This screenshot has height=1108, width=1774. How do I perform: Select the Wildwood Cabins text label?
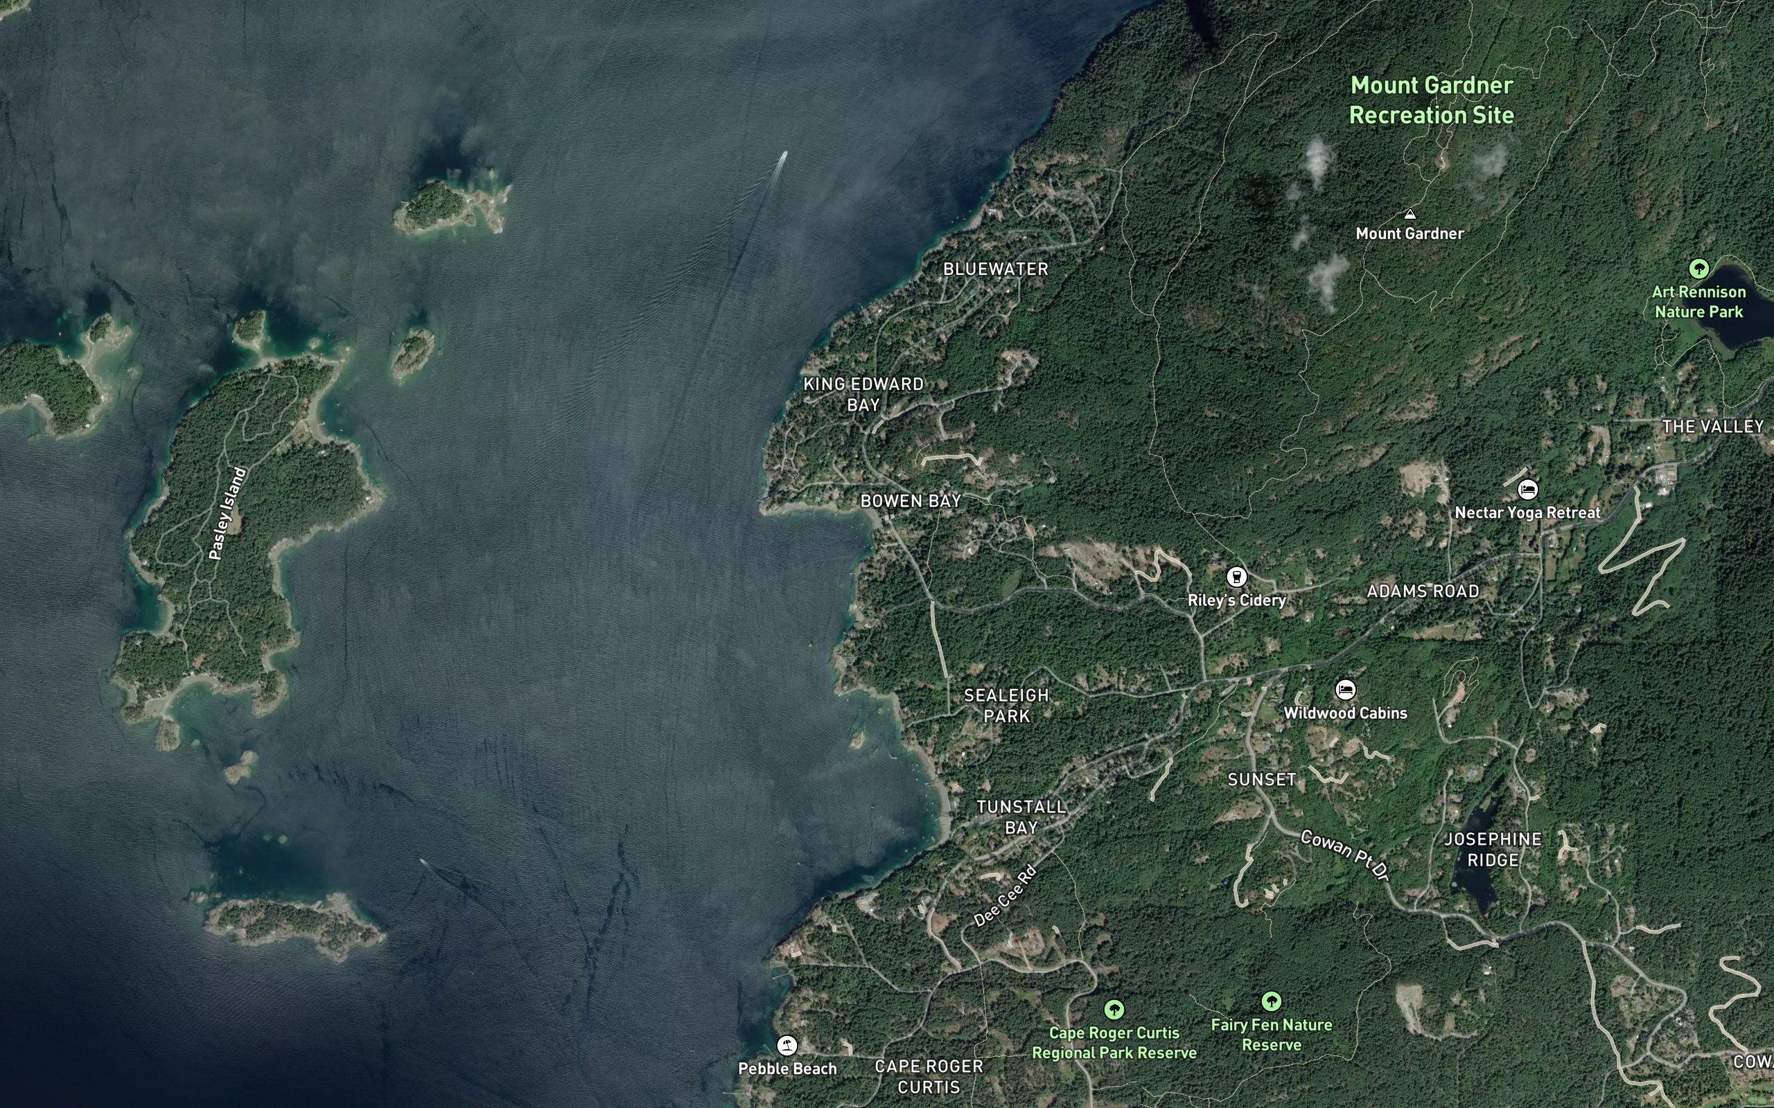(x=1345, y=713)
